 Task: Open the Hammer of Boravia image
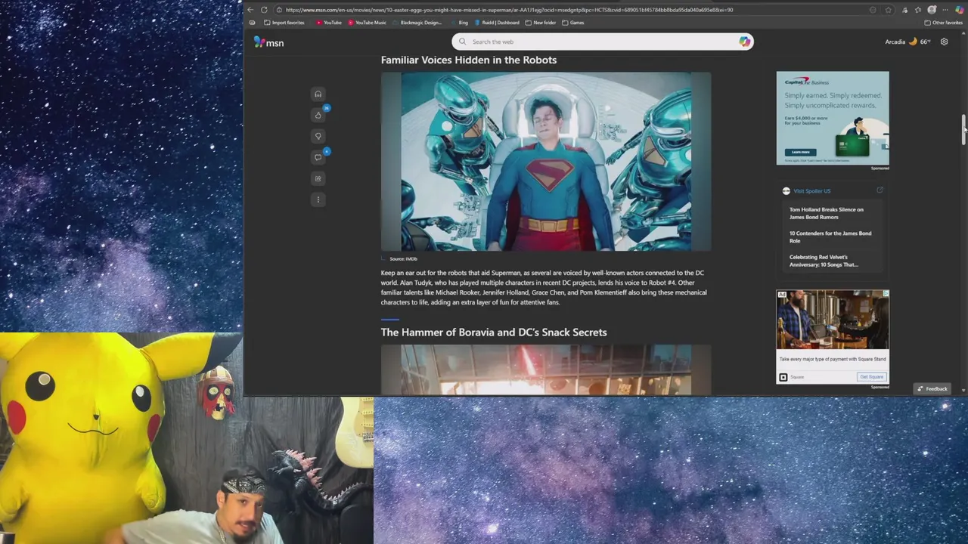[546, 369]
